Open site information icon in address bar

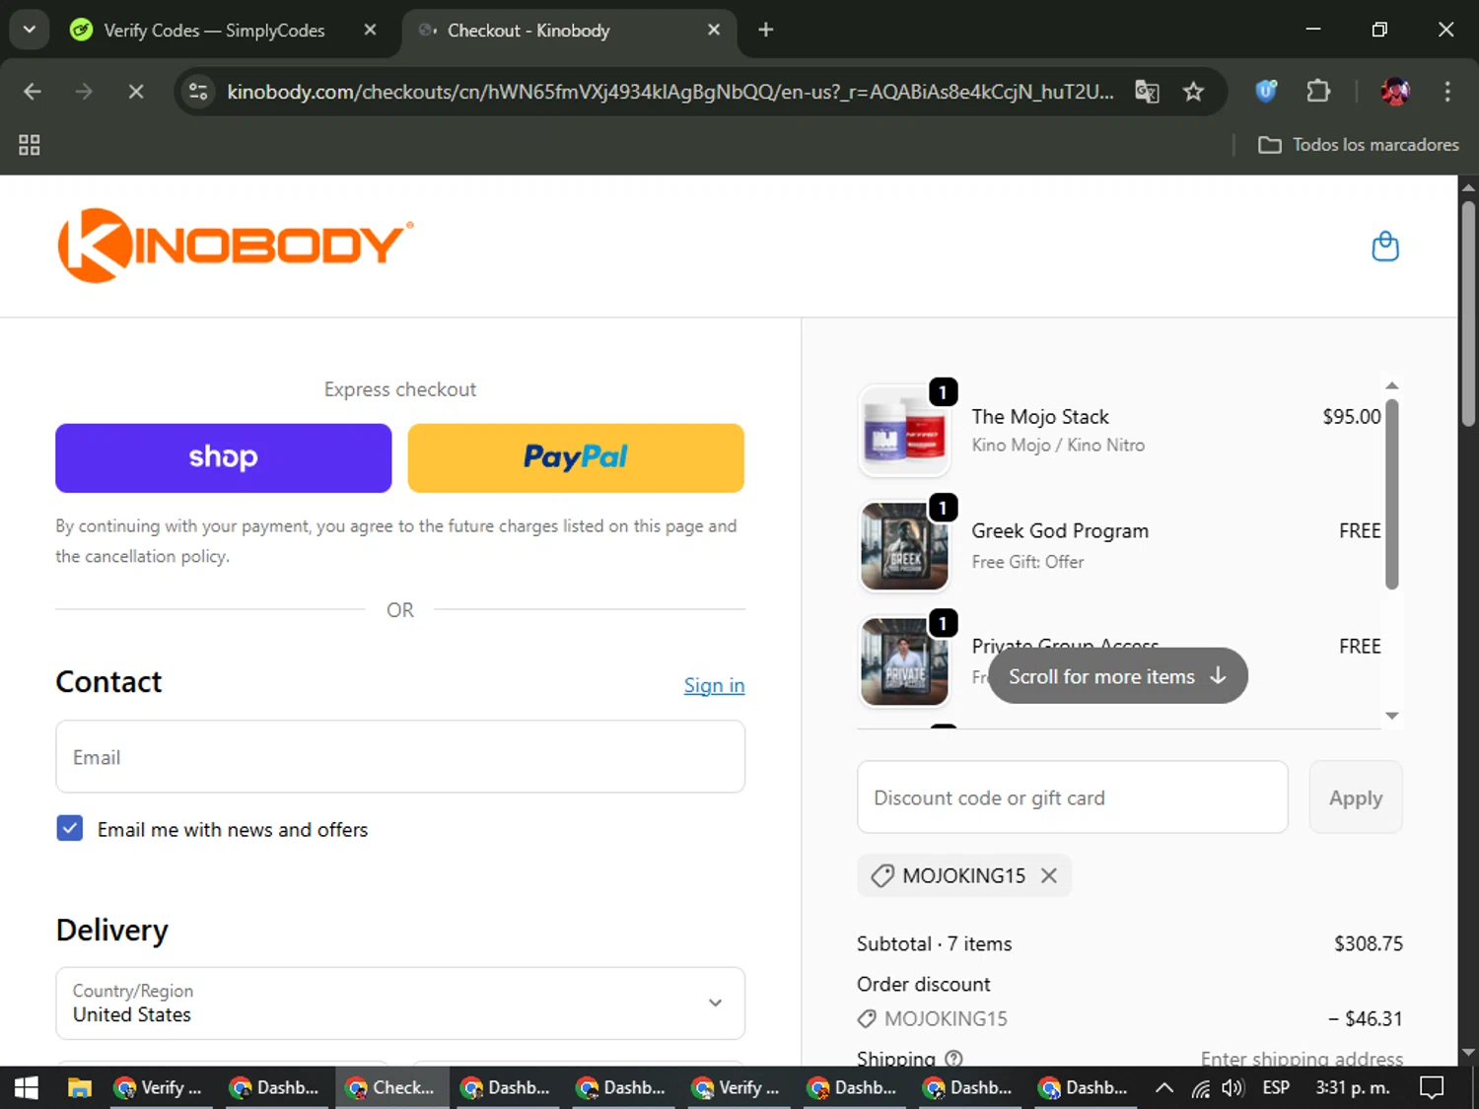click(198, 92)
